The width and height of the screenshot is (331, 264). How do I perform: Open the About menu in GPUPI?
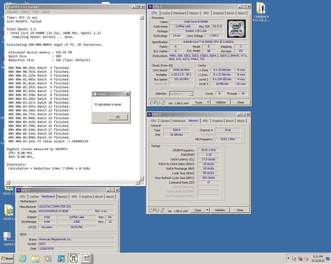pos(46,12)
